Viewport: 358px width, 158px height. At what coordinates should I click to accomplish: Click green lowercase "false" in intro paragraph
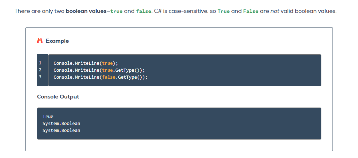click(143, 11)
